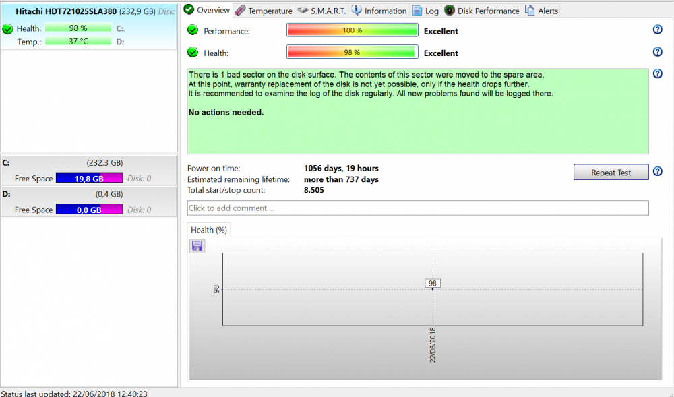The height and width of the screenshot is (397, 674).
Task: Click the help icon next to Repeat Test
Action: click(x=658, y=172)
